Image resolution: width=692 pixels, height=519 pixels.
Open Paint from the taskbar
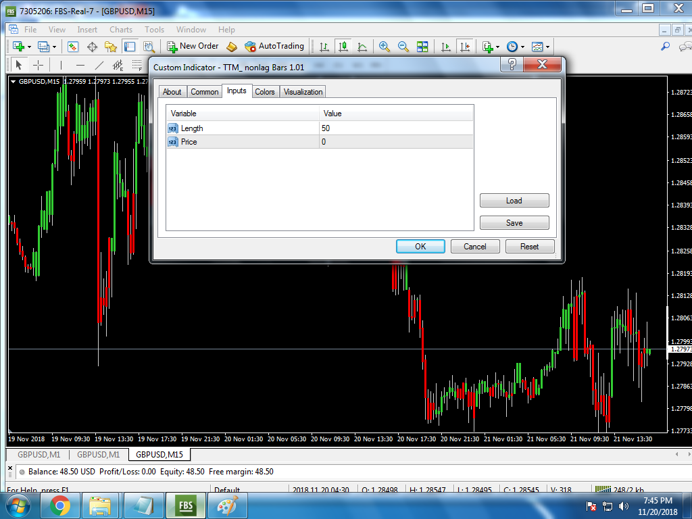point(227,505)
